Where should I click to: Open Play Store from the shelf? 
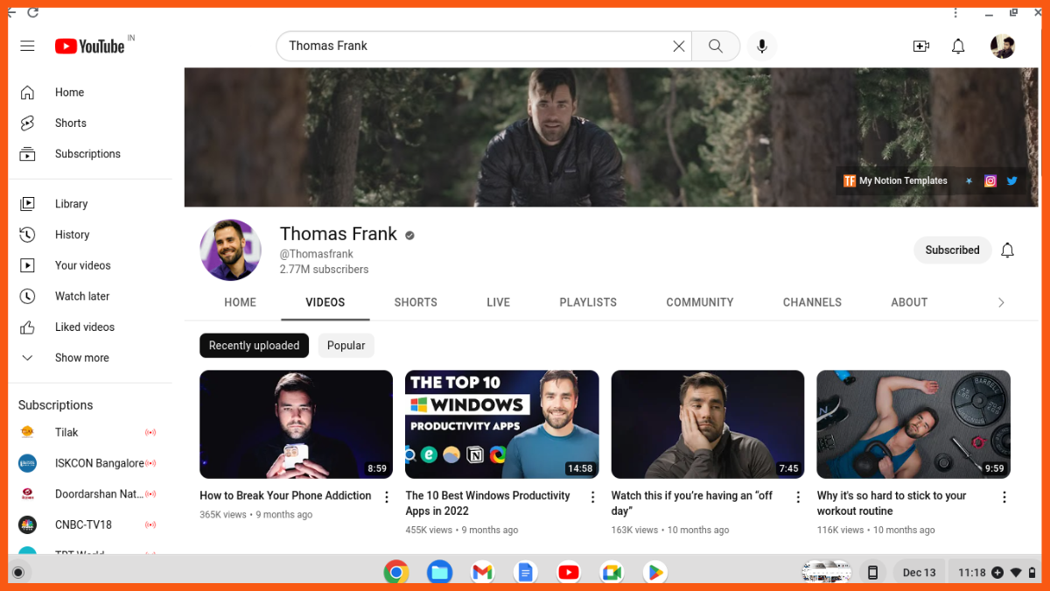[654, 573]
